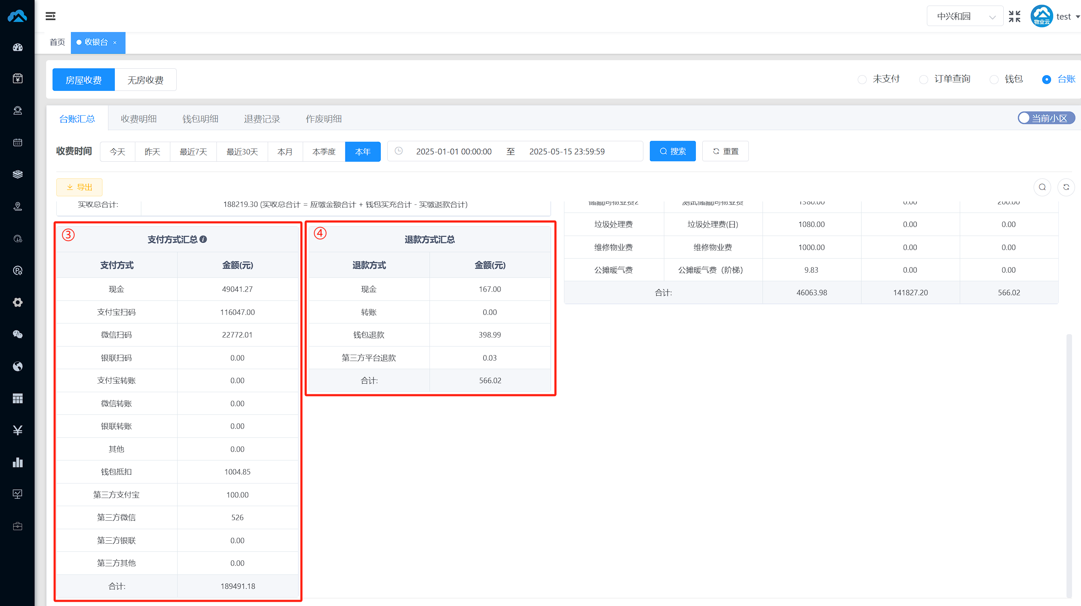Open the settings gear sidebar icon
This screenshot has width=1081, height=606.
pos(18,303)
